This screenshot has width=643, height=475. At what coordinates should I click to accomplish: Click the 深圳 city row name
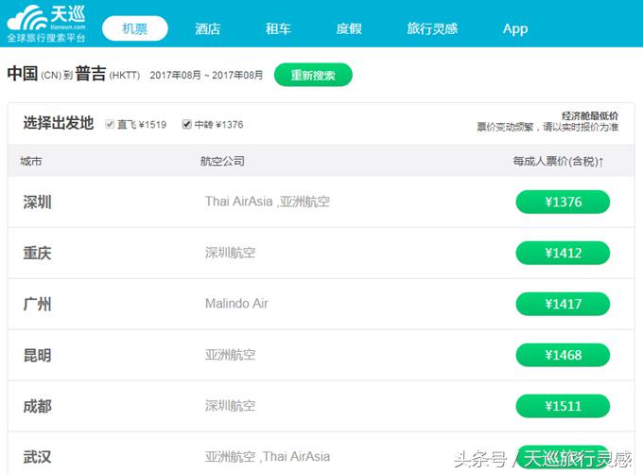[37, 202]
